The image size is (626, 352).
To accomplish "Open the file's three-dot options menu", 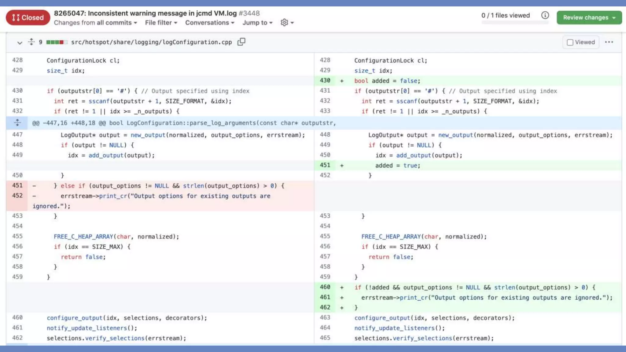I will tap(609, 42).
